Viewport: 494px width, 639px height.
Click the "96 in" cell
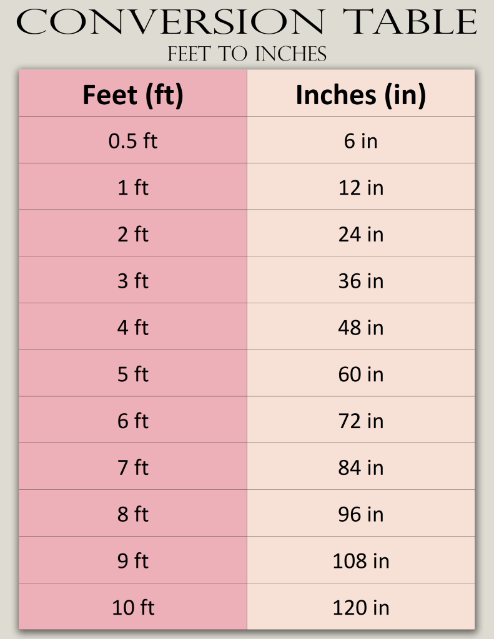[x=361, y=514]
